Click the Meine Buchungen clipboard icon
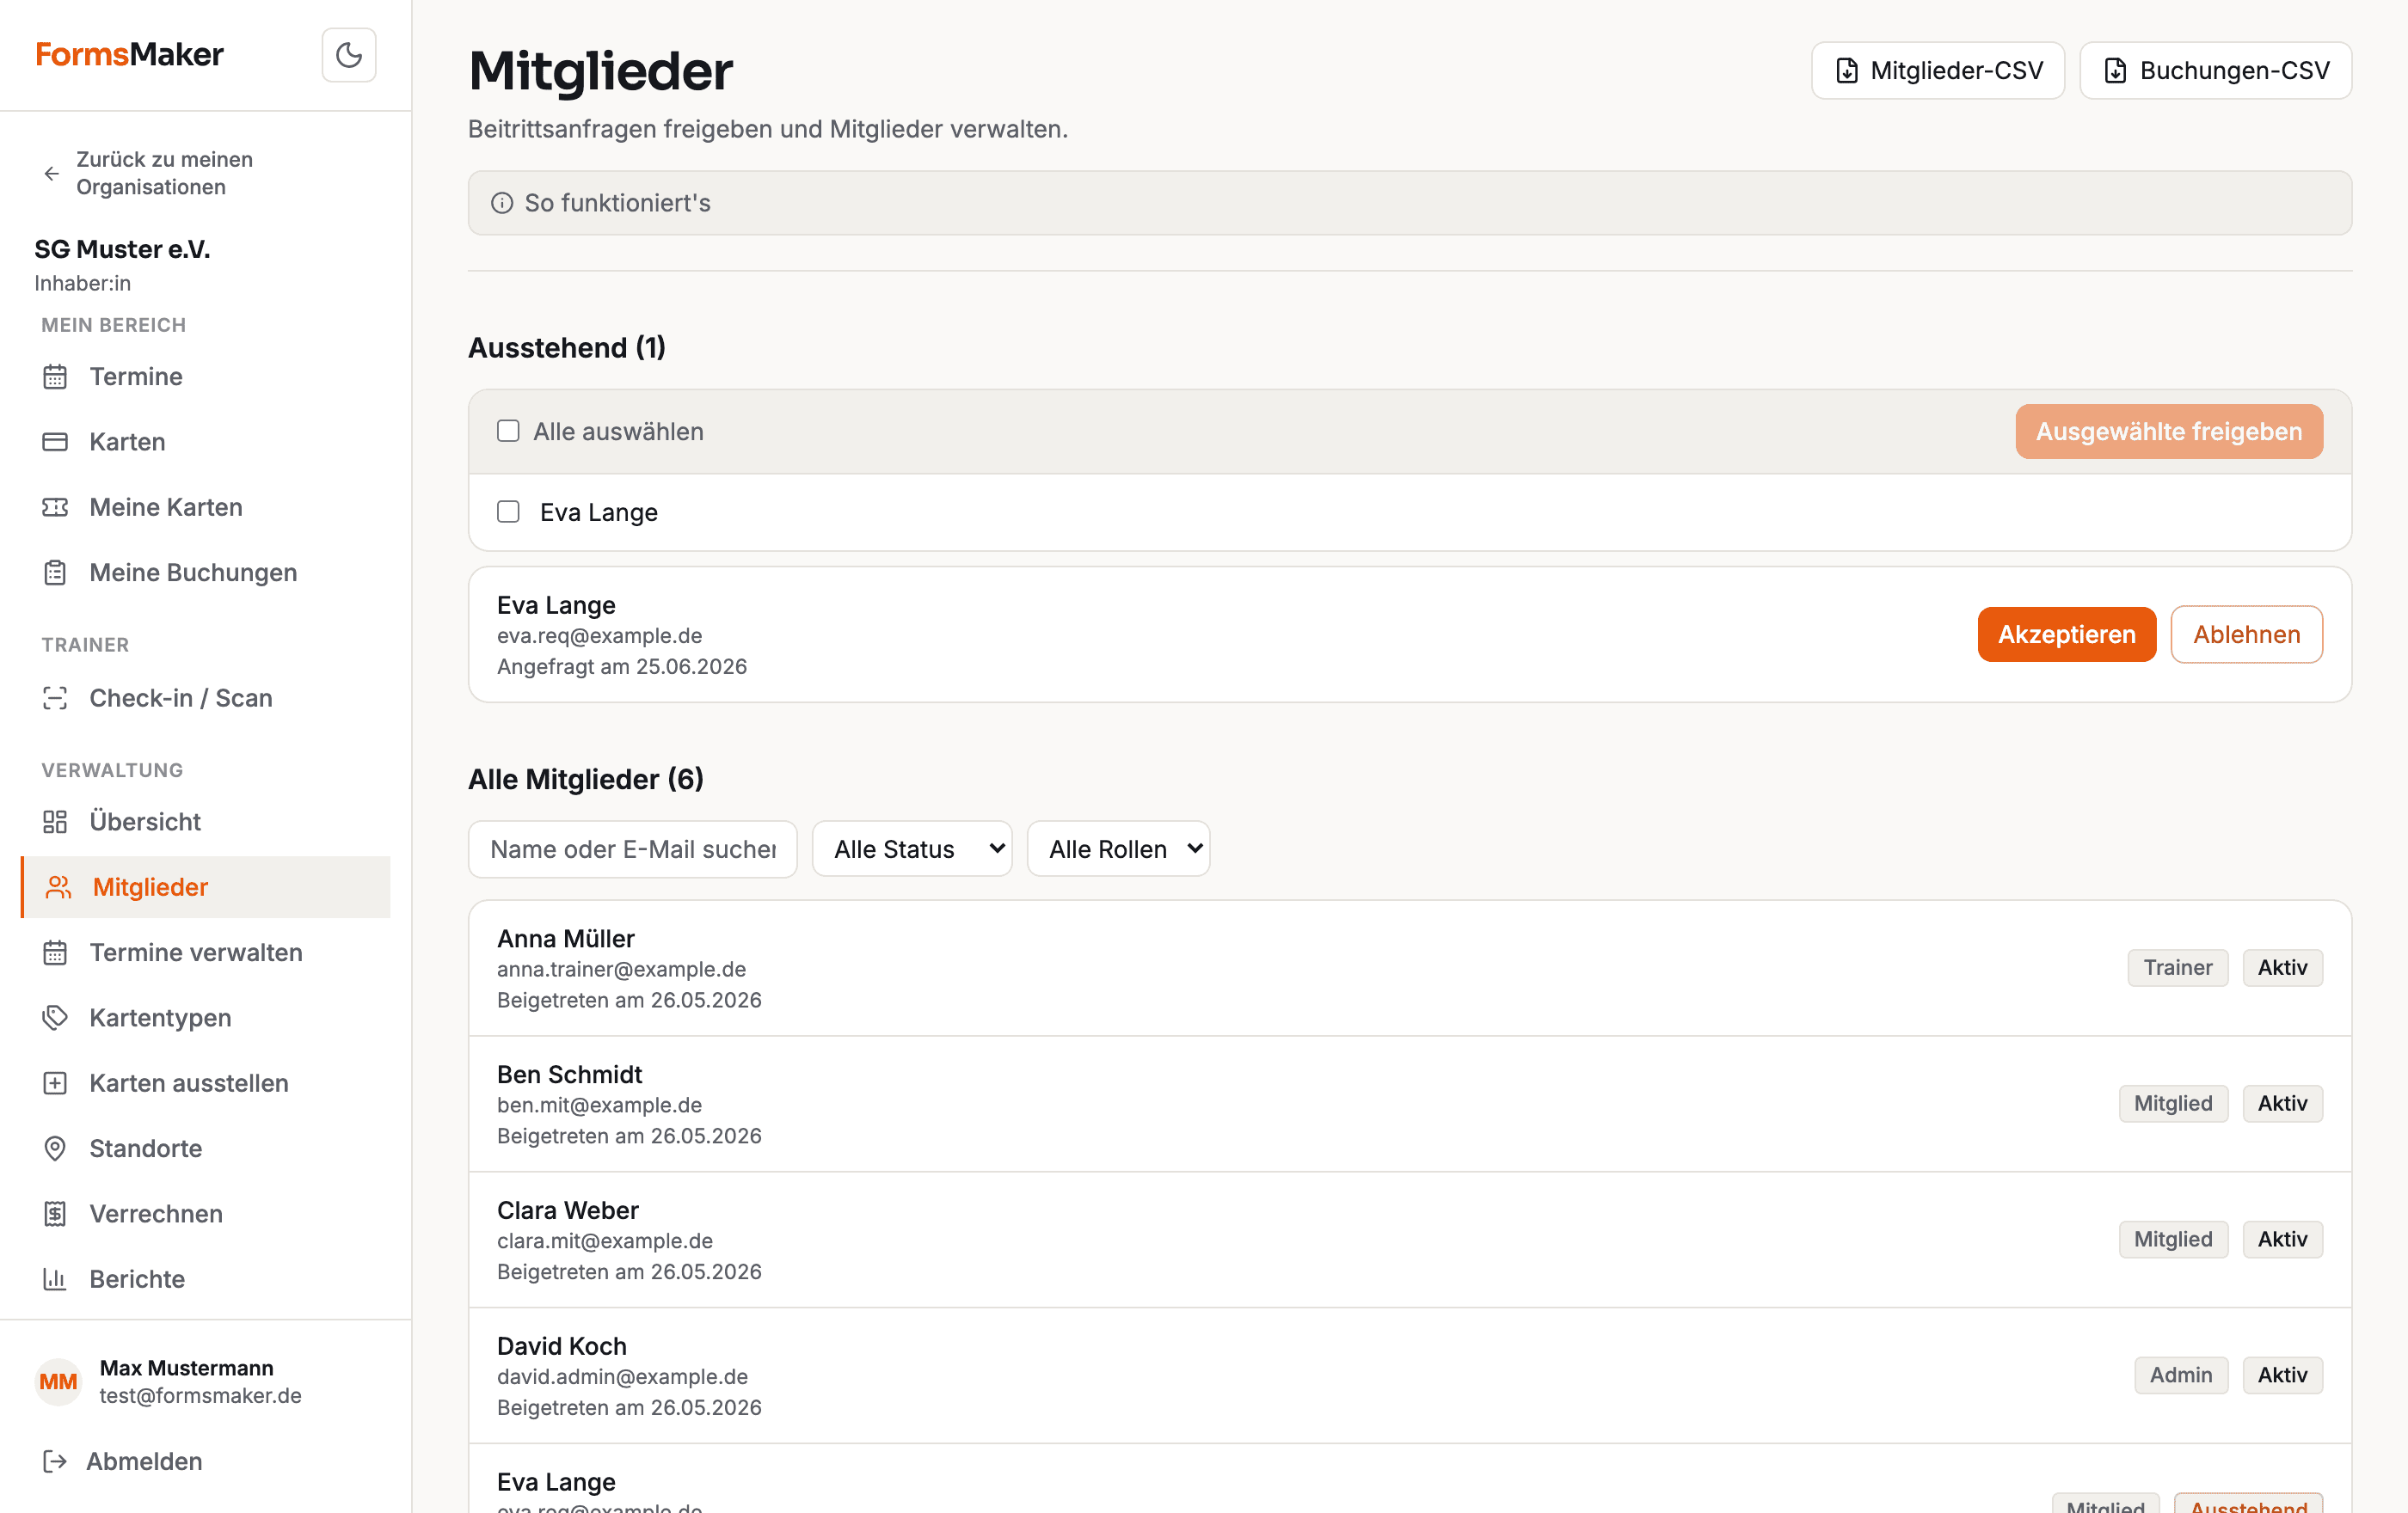Image resolution: width=2408 pixels, height=1513 pixels. coord(55,573)
